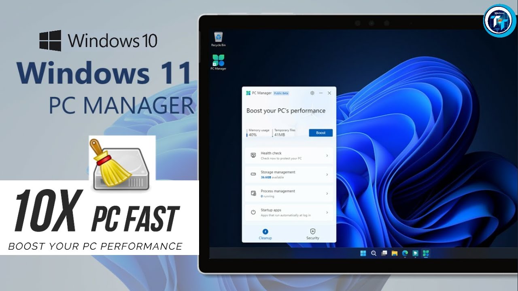The width and height of the screenshot is (518, 291).
Task: Close the PC Manager window
Action: pos(329,93)
